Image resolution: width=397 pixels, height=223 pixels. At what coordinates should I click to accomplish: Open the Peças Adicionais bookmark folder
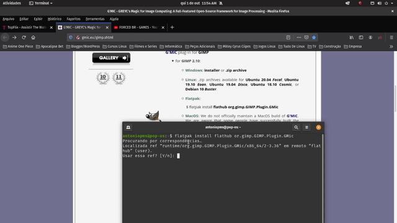tap(200, 46)
